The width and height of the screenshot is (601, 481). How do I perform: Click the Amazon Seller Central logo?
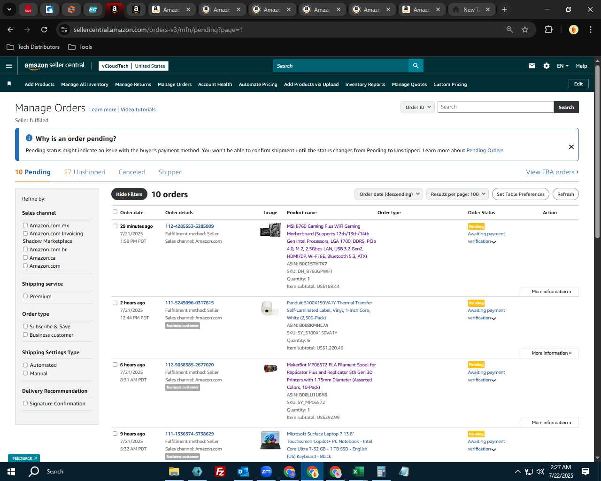click(x=54, y=66)
